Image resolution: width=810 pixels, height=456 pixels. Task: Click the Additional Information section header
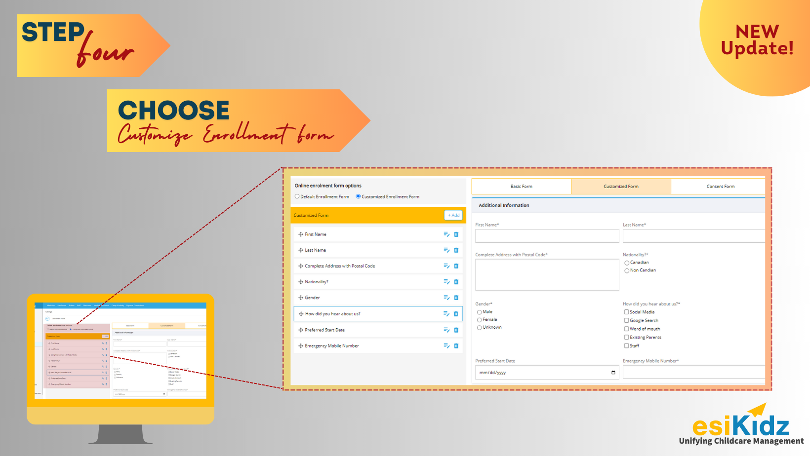point(618,205)
